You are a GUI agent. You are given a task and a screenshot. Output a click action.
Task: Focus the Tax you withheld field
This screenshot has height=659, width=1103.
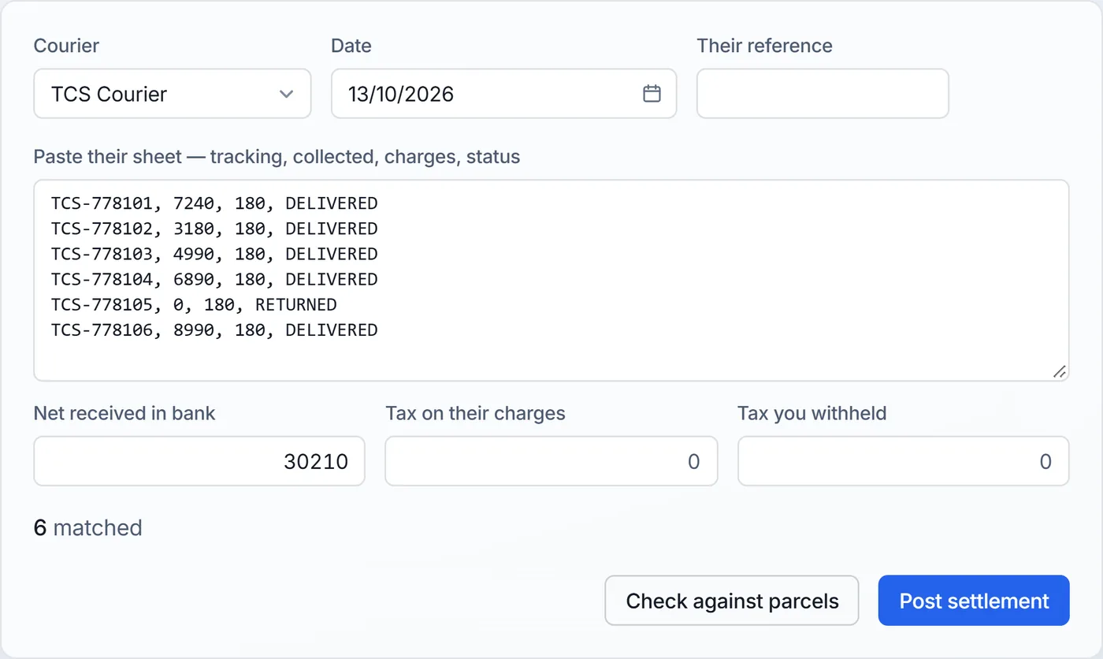click(903, 461)
